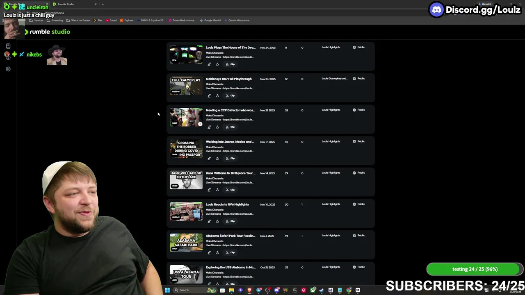The width and height of the screenshot is (525, 295).
Task: Share the Alabama Safari Park Tour video
Action: [217, 253]
